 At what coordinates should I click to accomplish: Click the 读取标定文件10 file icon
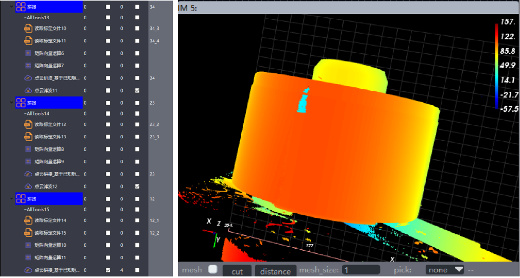pyautogui.click(x=28, y=29)
